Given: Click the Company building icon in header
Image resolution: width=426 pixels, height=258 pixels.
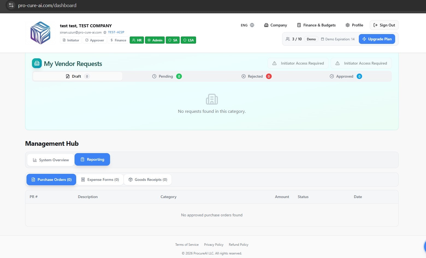Looking at the screenshot, I should pyautogui.click(x=266, y=25).
